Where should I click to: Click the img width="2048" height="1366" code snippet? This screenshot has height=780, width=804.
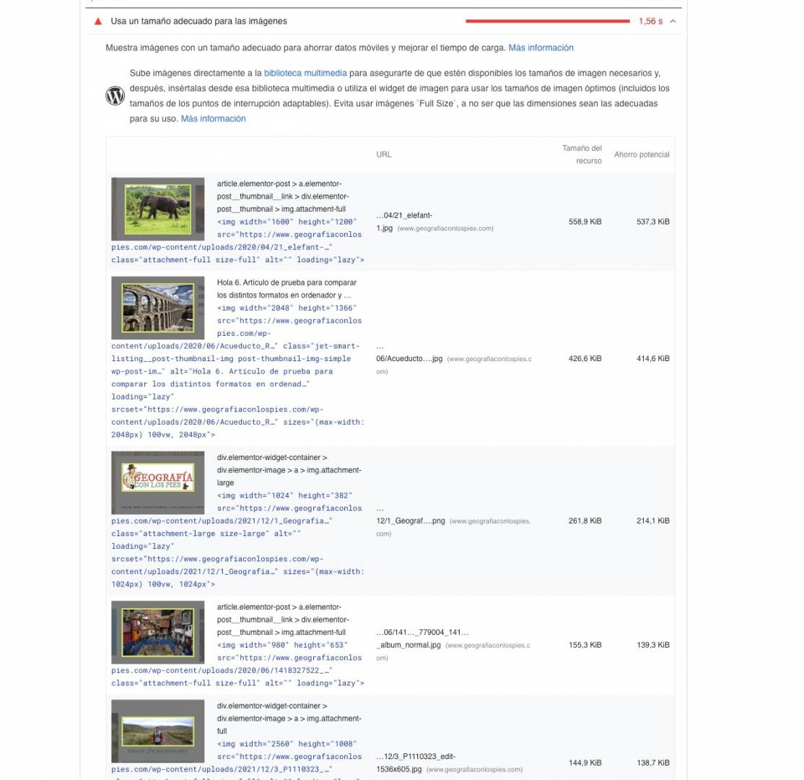pyautogui.click(x=238, y=371)
